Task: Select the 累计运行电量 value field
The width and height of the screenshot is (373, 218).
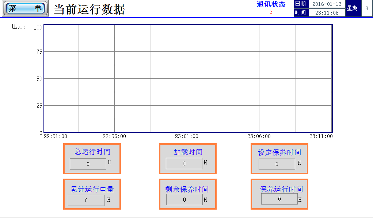Action: point(86,200)
